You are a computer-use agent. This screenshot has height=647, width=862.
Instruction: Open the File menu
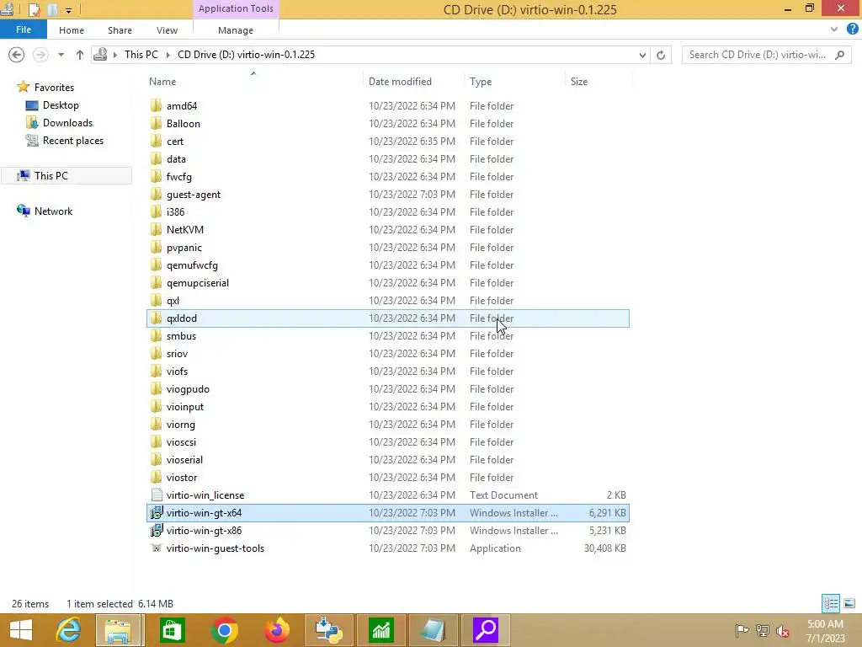click(x=24, y=29)
